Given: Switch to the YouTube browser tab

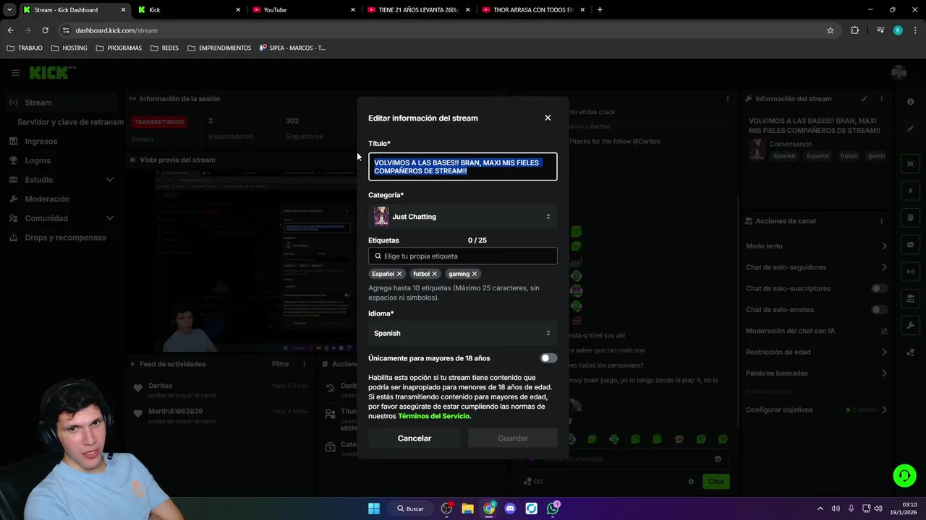Looking at the screenshot, I should tap(304, 10).
